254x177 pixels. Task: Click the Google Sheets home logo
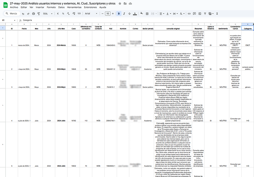[5, 5]
